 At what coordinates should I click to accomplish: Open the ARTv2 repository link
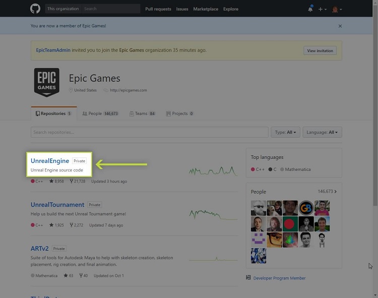(39, 249)
